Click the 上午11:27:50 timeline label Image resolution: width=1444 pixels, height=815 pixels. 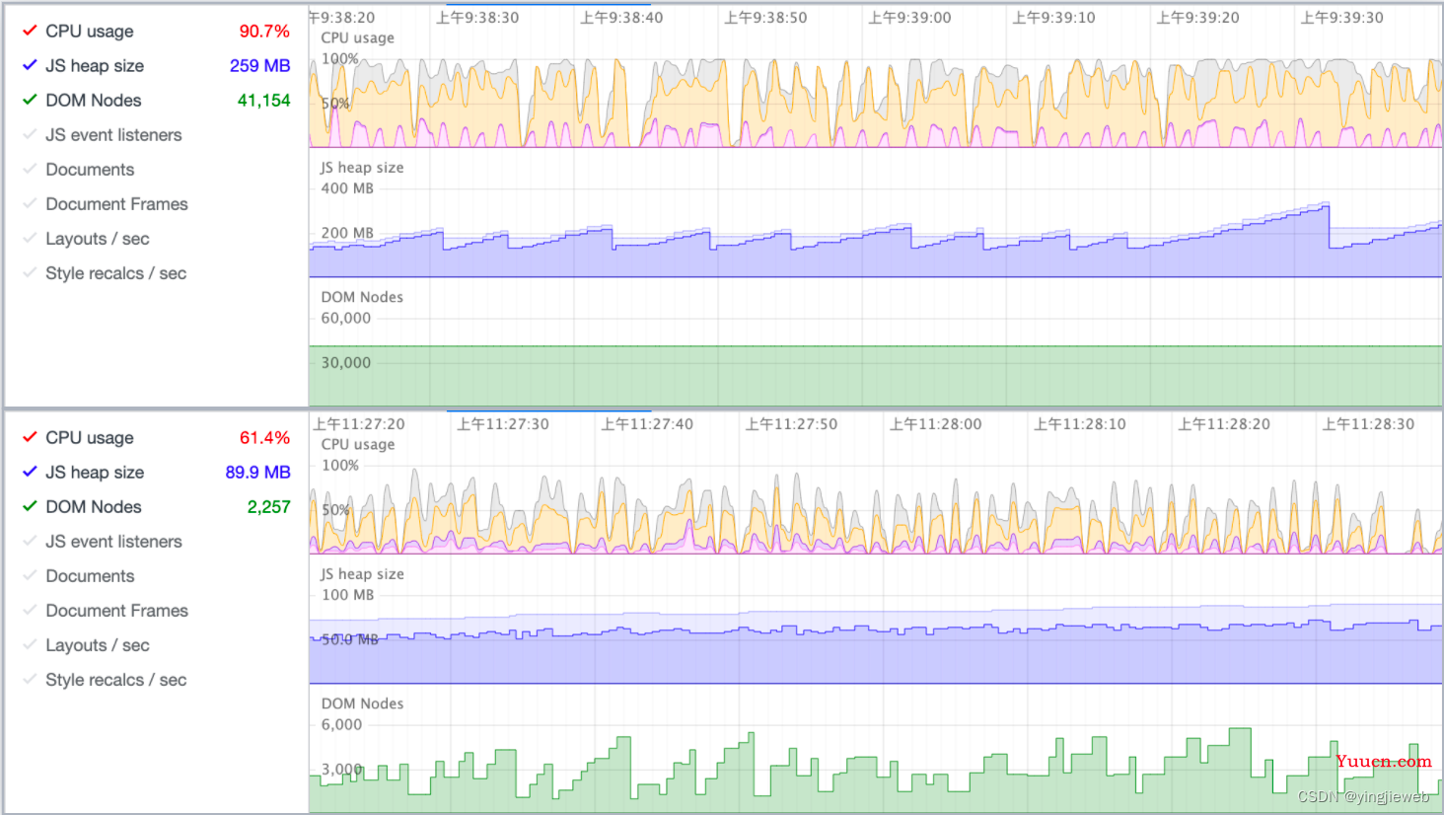(791, 424)
